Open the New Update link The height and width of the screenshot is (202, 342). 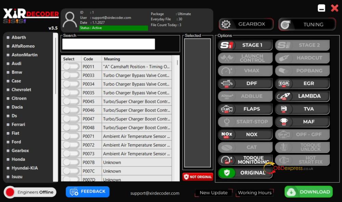(213, 193)
